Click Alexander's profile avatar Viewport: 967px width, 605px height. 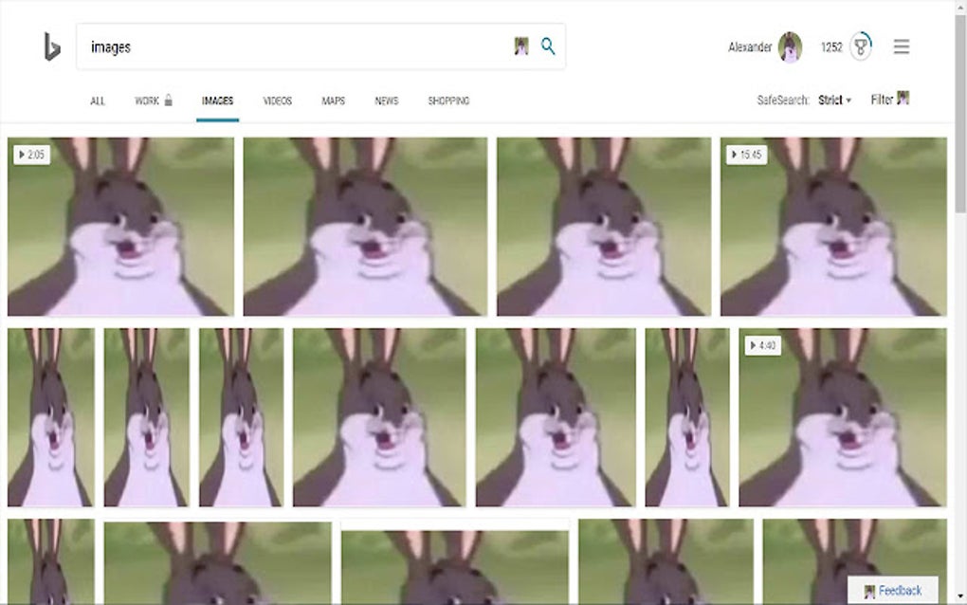[788, 46]
